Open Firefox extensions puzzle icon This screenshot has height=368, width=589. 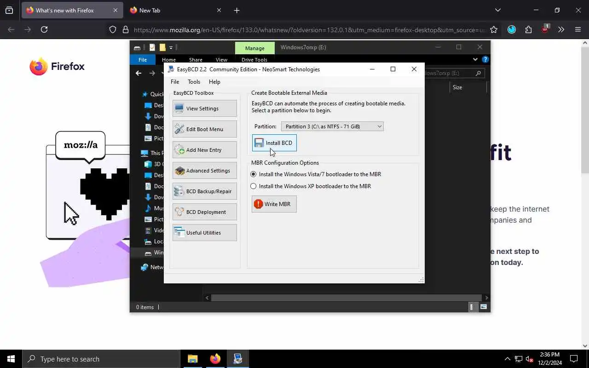click(528, 29)
